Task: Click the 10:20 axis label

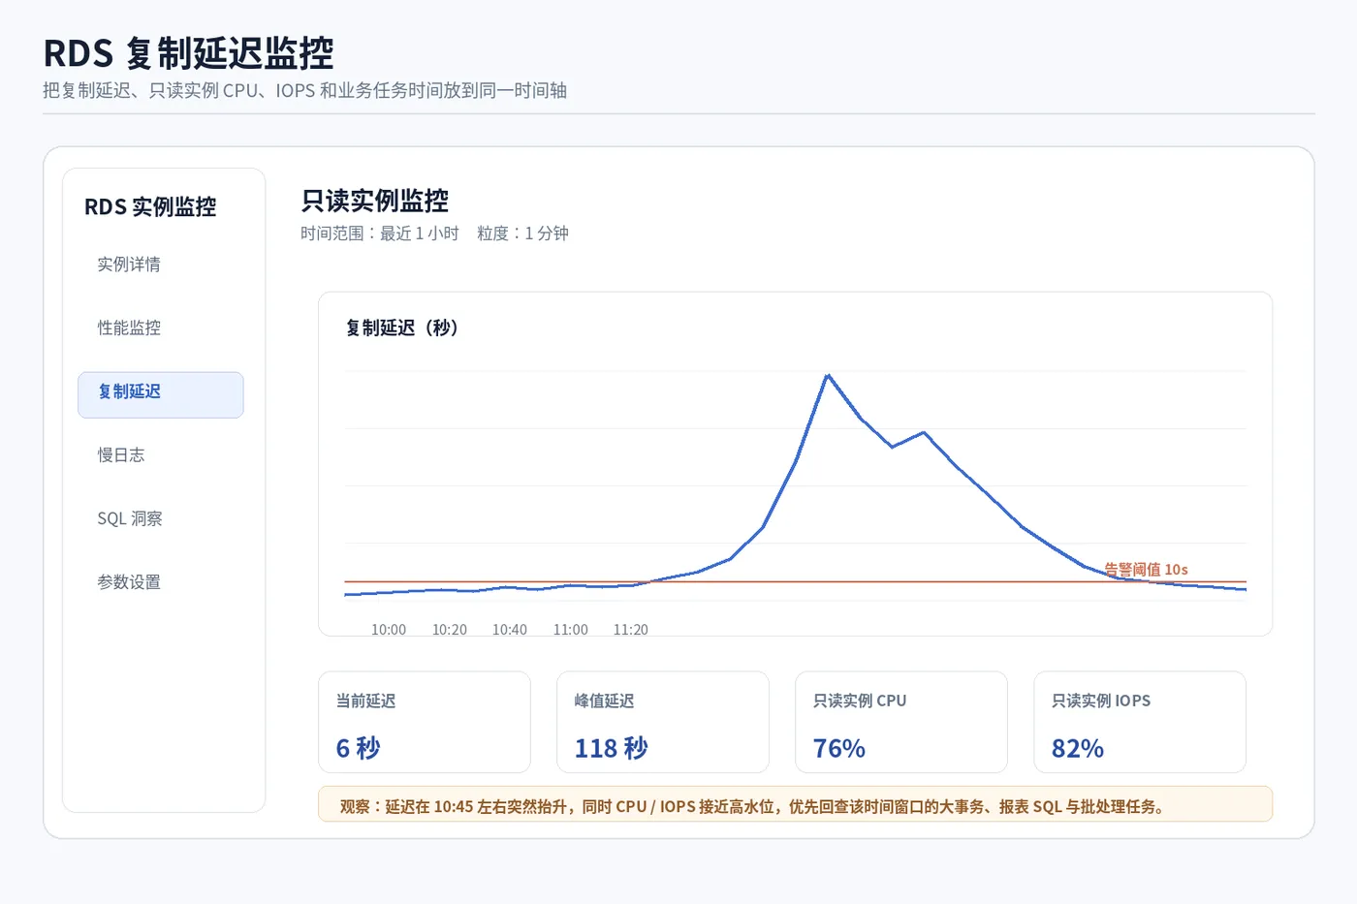Action: point(450,630)
